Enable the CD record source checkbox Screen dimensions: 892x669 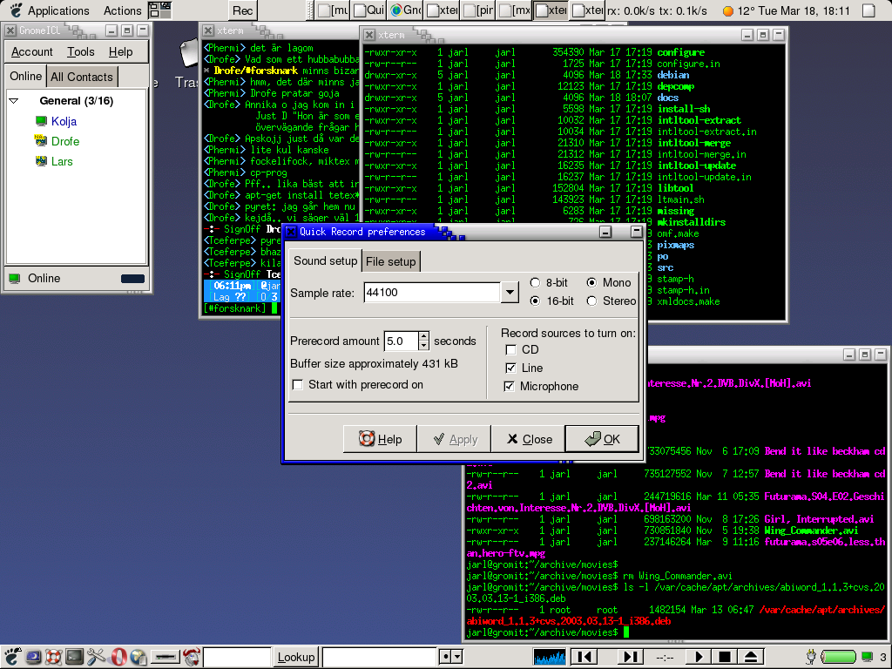(511, 349)
